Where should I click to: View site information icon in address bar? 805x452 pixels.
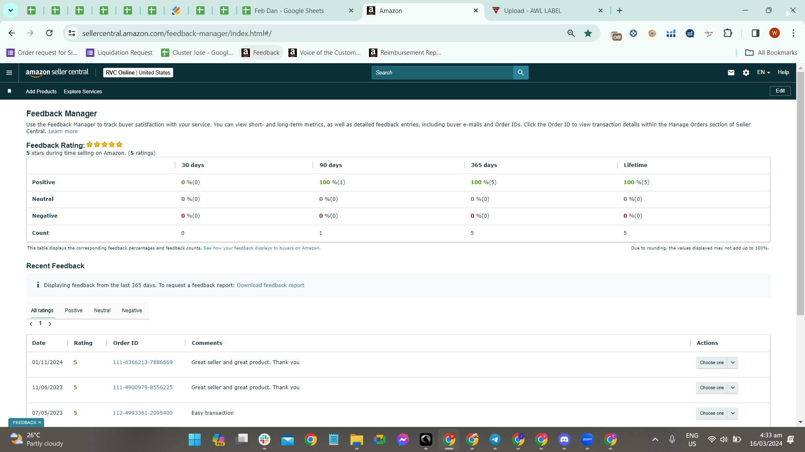[72, 33]
